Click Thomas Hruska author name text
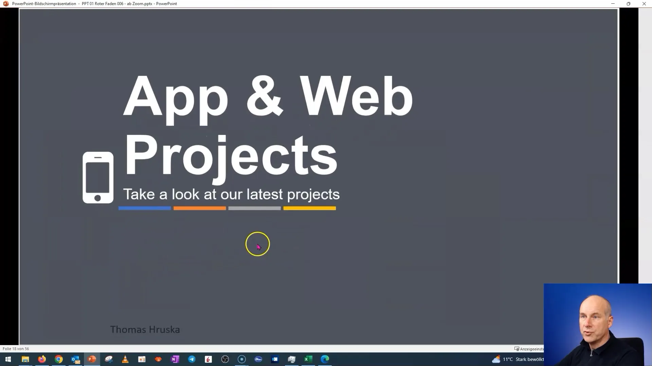This screenshot has height=366, width=652. click(145, 329)
